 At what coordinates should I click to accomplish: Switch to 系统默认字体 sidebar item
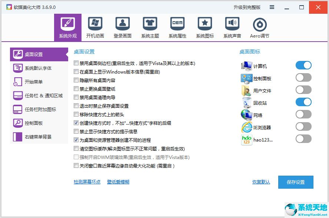point(38,68)
